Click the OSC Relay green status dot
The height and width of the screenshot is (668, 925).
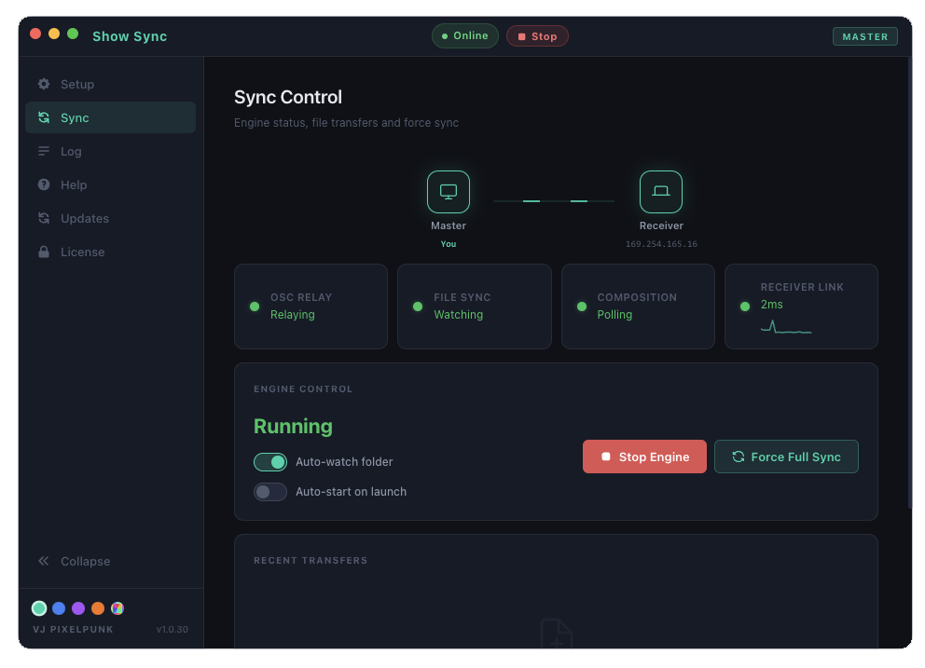[x=255, y=306]
